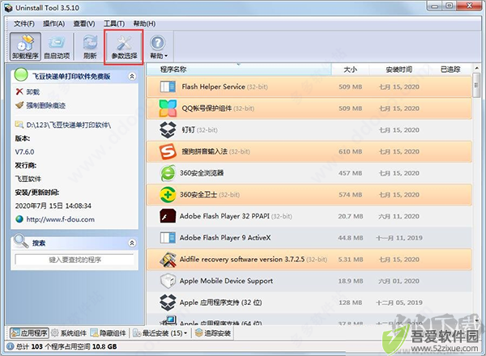Click the install folder path icon
The image size is (486, 356).
(x=19, y=125)
